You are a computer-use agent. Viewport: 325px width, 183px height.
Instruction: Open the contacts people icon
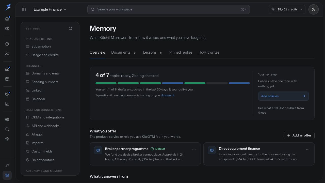point(7,54)
